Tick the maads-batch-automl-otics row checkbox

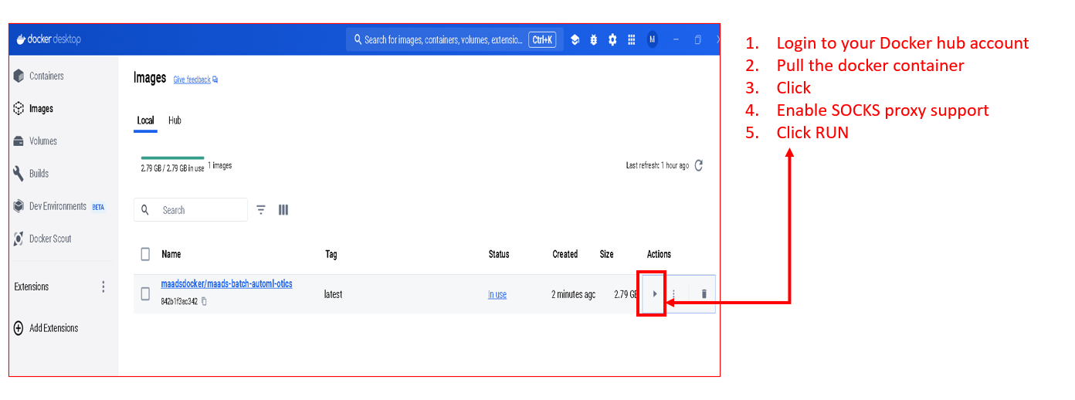click(145, 294)
